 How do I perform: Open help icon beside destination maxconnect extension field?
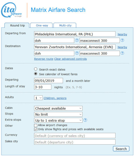click(x=122, y=53)
